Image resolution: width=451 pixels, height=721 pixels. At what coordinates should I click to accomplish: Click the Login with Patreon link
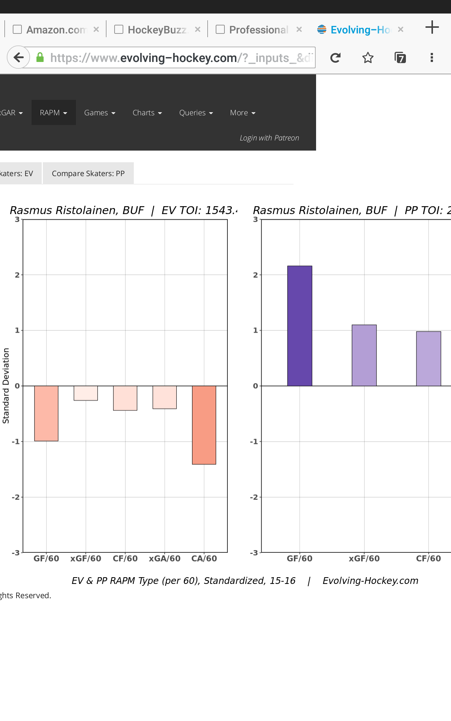point(269,138)
